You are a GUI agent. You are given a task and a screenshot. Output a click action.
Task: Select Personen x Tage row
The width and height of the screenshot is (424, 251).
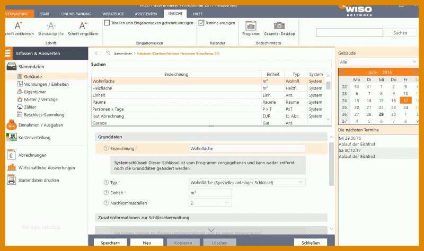208,109
